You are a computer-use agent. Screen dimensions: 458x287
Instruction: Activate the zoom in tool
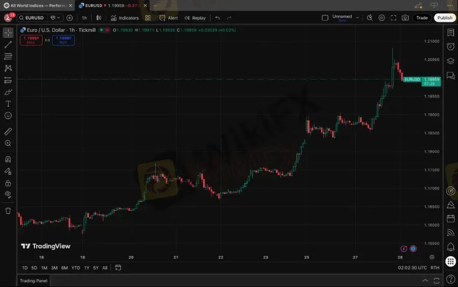pos(8,143)
